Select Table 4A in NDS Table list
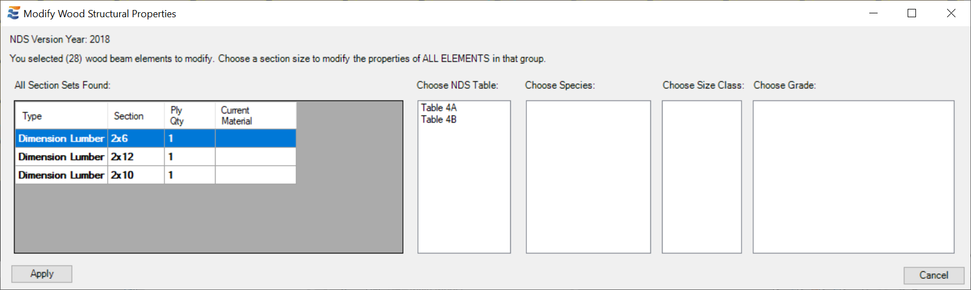The width and height of the screenshot is (971, 290). click(439, 108)
